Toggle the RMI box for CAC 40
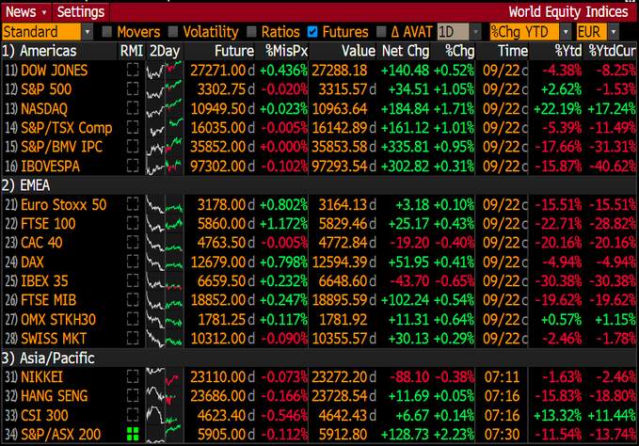The image size is (639, 446). coord(133,243)
